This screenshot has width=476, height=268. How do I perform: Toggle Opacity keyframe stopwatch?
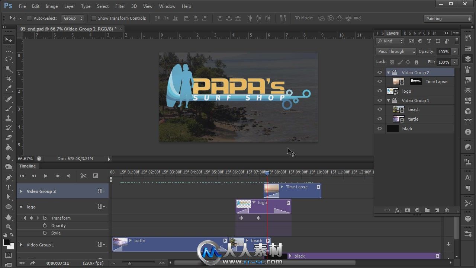click(45, 226)
